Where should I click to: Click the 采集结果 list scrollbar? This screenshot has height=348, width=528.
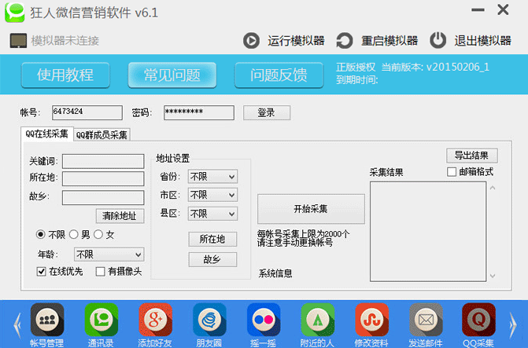[493, 230]
